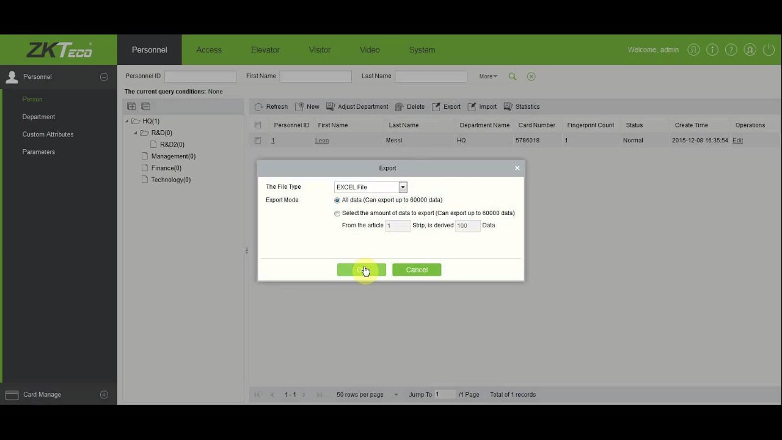This screenshot has height=440, width=782.
Task: Open the Personnel ID 1 link
Action: point(273,141)
